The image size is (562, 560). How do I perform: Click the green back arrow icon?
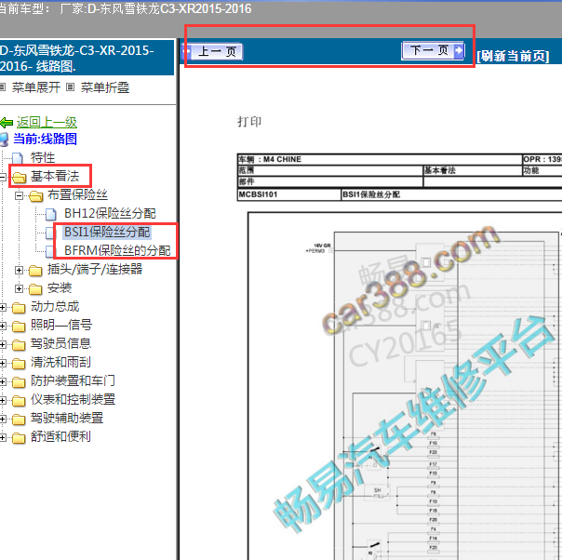coord(7,123)
